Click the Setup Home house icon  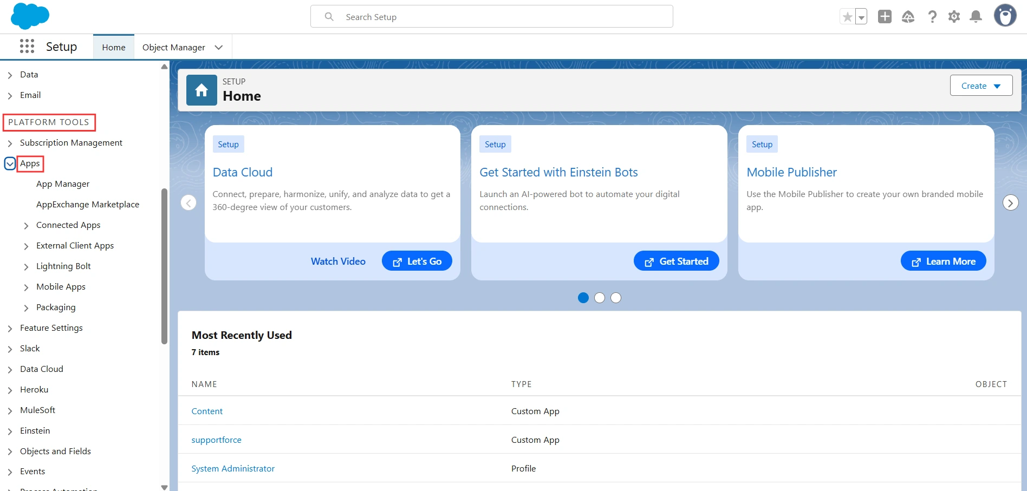(201, 90)
